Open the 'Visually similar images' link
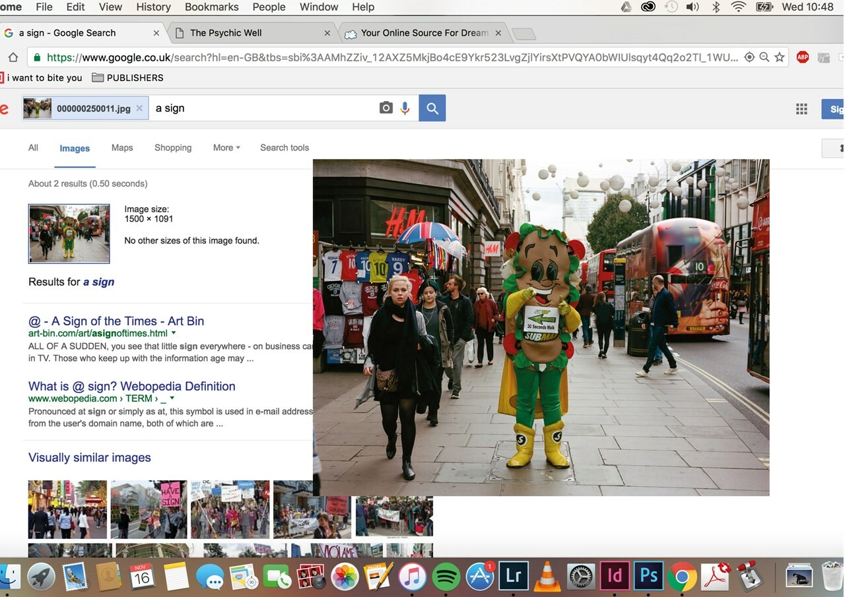Image resolution: width=845 pixels, height=597 pixels. pos(90,458)
